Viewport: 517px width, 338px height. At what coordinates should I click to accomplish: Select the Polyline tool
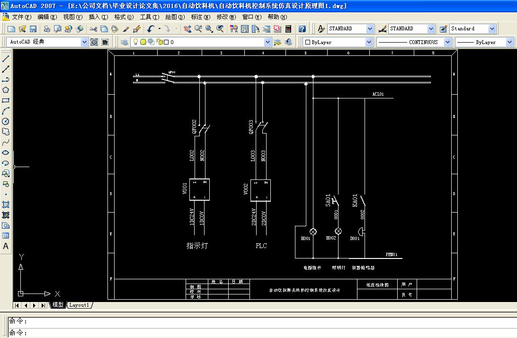(6, 80)
